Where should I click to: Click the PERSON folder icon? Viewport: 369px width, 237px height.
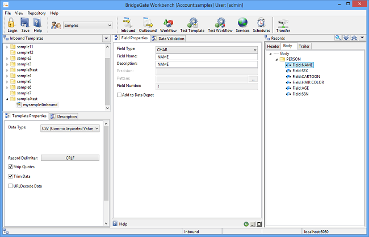[x=282, y=59]
